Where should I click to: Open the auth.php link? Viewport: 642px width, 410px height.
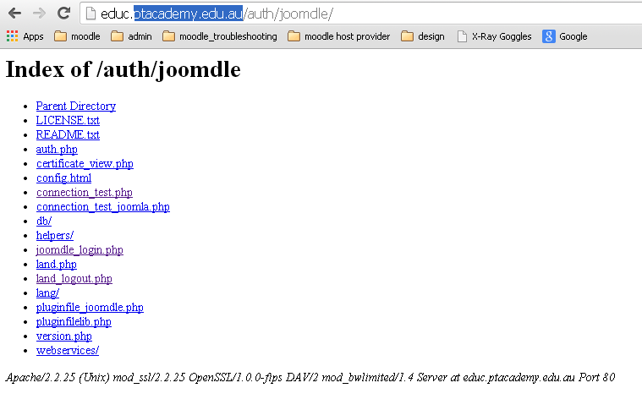[x=57, y=149]
